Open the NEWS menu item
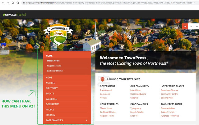 [x=49, y=78]
